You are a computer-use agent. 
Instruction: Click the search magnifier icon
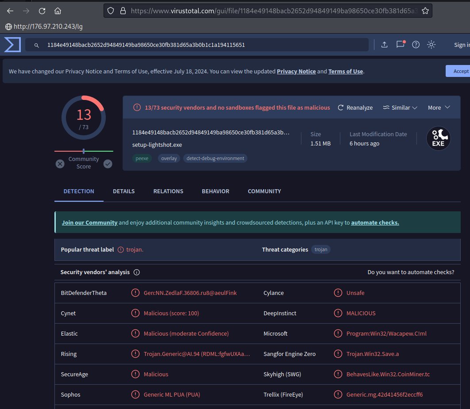click(x=37, y=45)
